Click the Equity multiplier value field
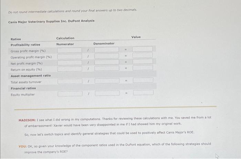241x159 pixels. [x=143, y=93]
